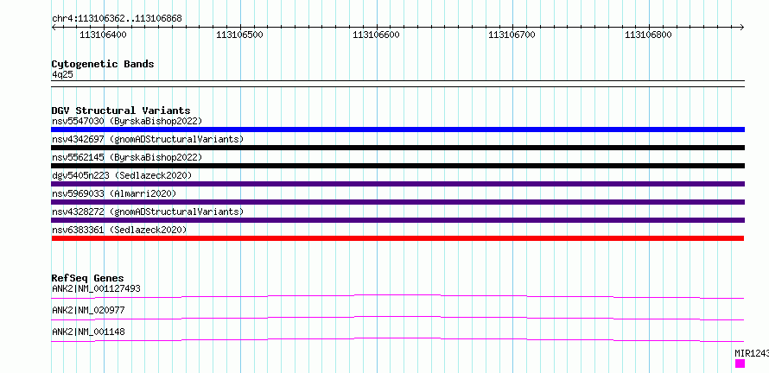Click the nsv5969033 Almarri2020 purple bar
Screen dimensions: 769x373
pos(397,202)
